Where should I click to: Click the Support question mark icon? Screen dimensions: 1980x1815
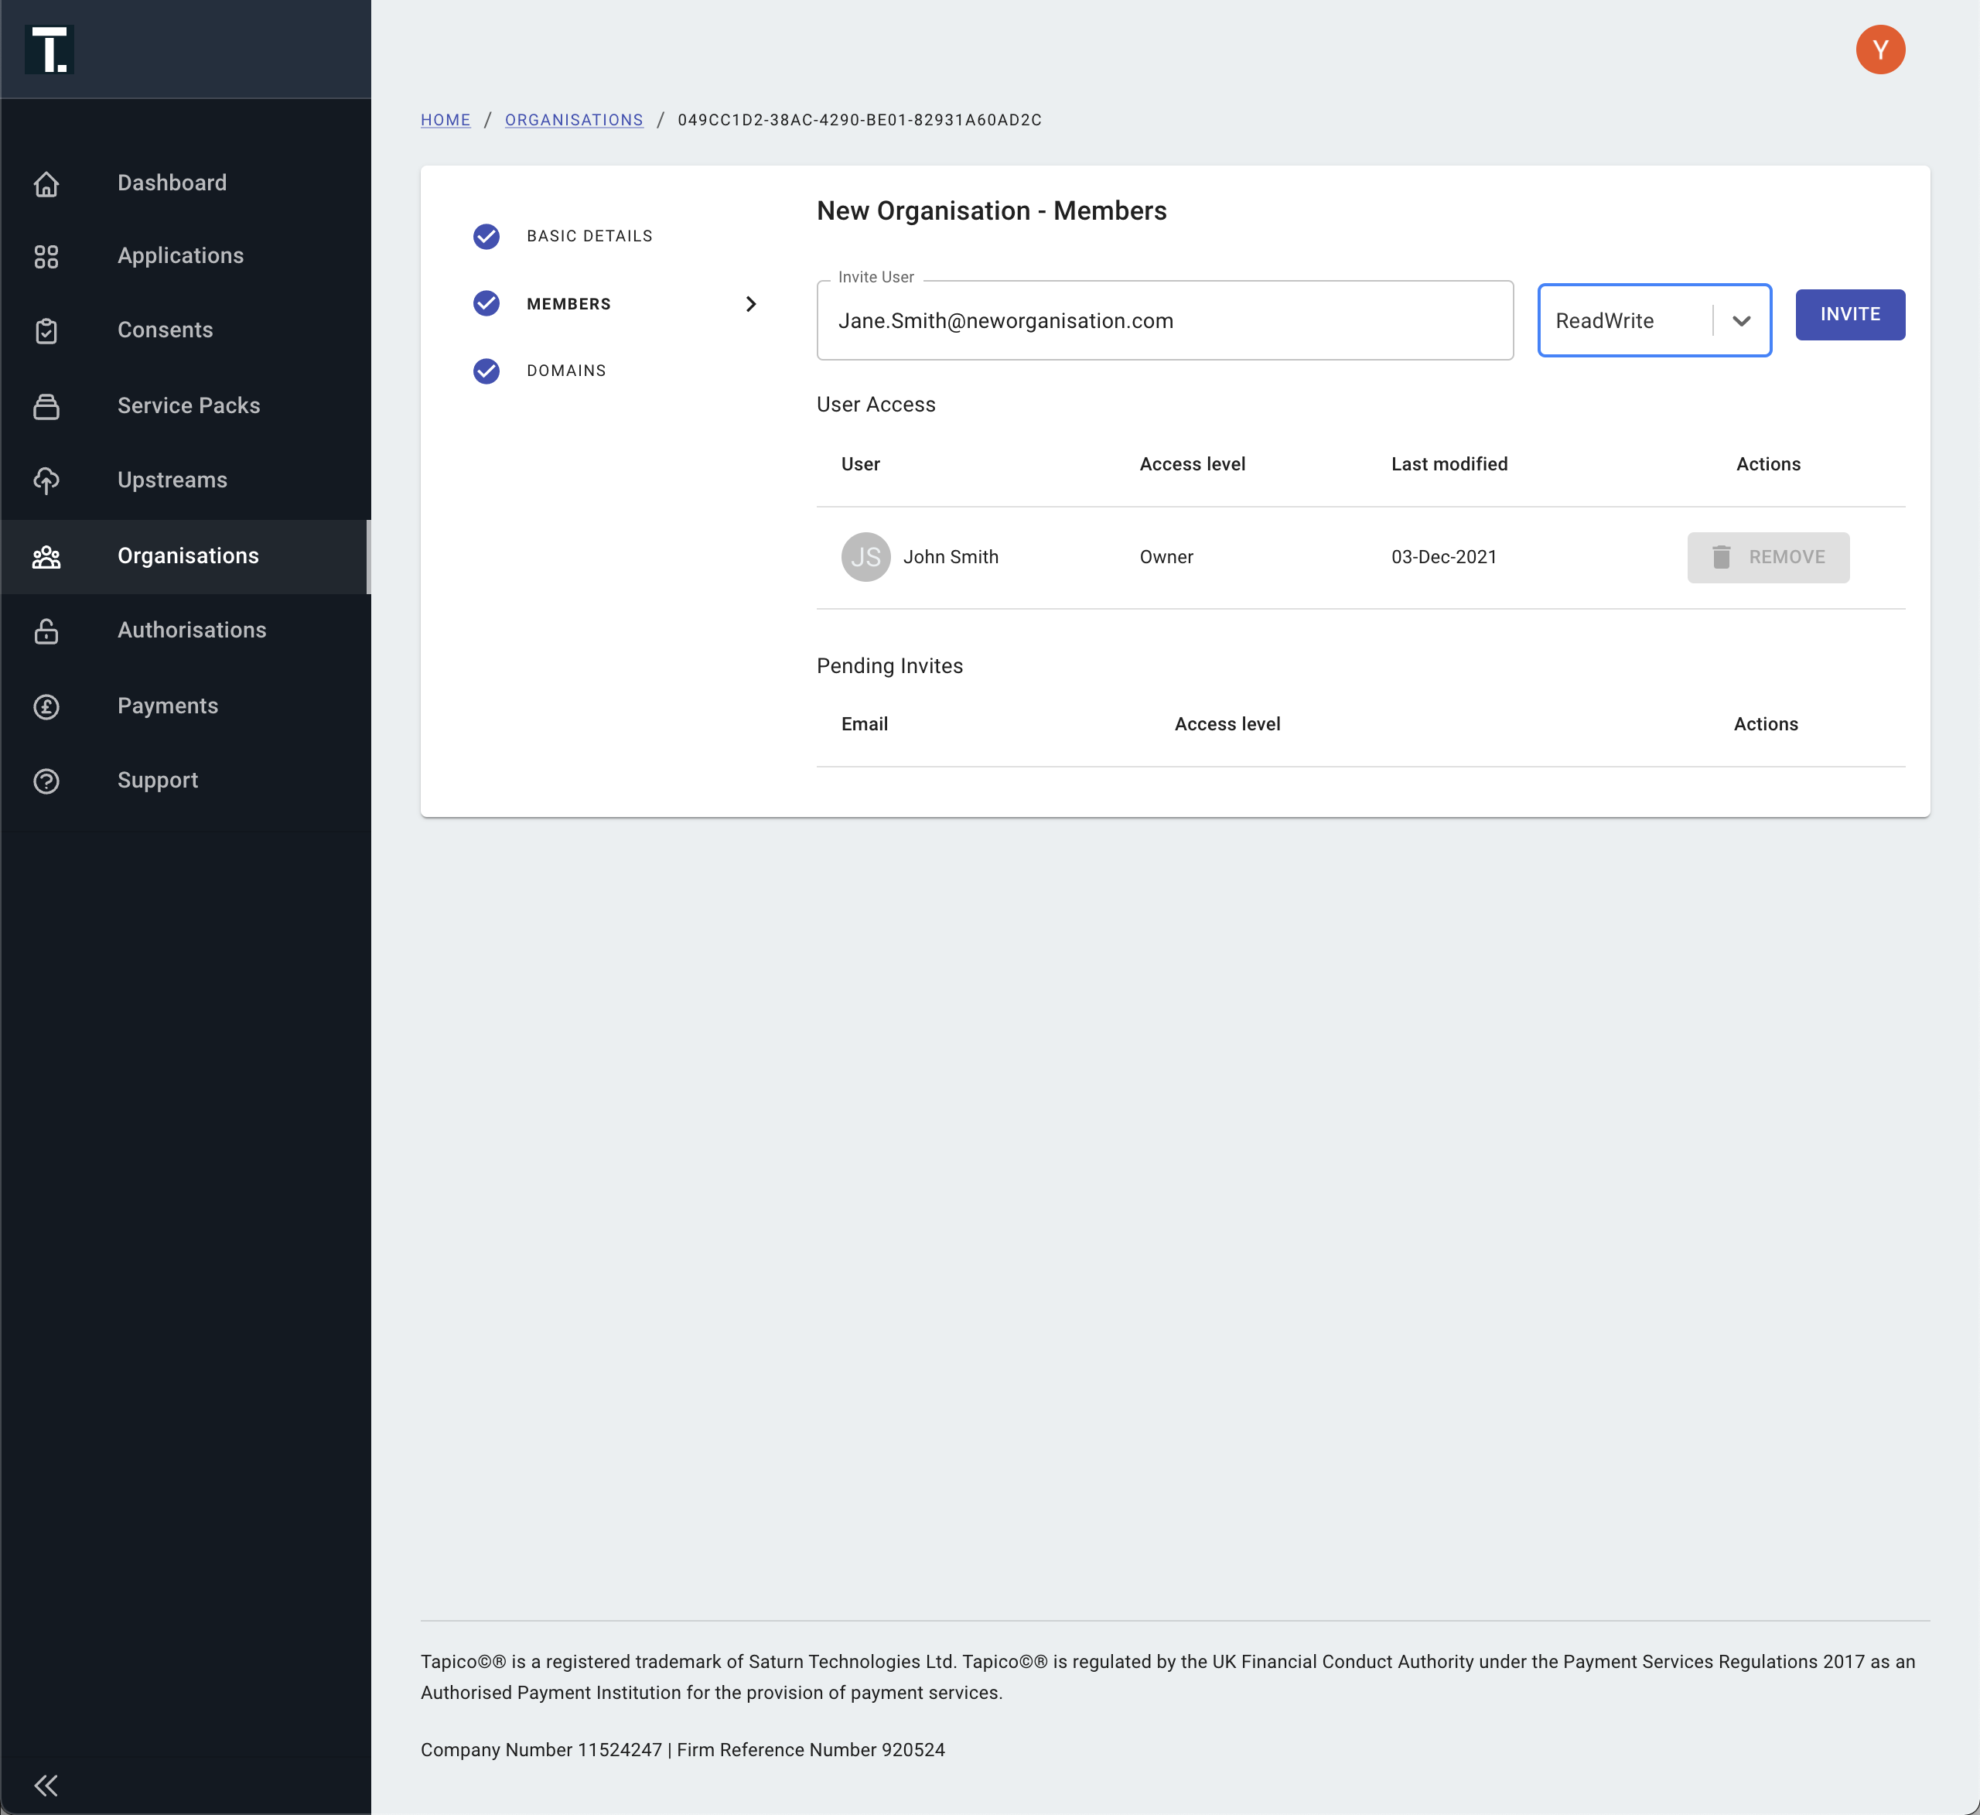coord(46,781)
